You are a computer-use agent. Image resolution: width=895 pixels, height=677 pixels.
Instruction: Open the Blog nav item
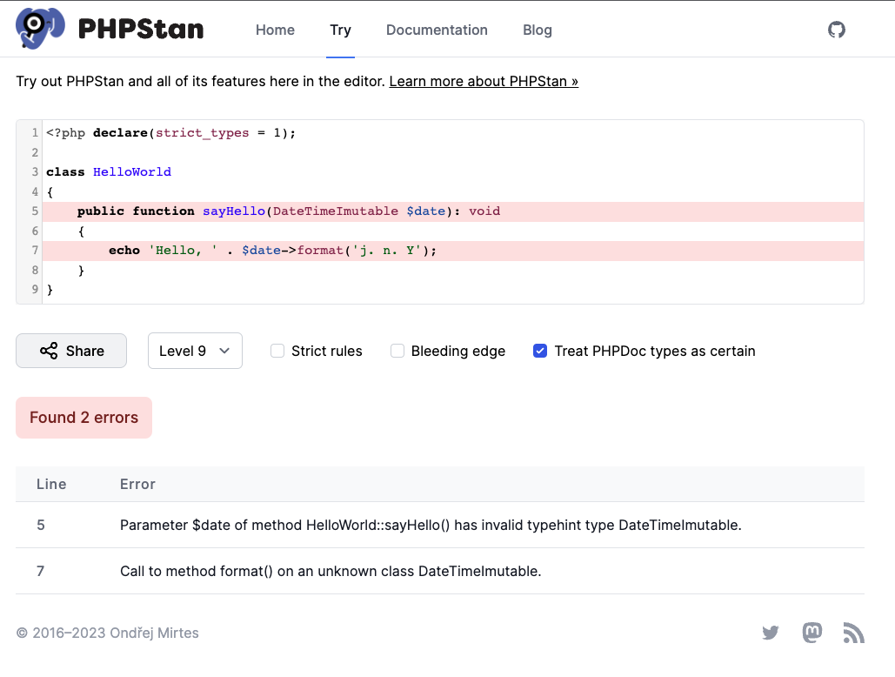click(x=538, y=30)
